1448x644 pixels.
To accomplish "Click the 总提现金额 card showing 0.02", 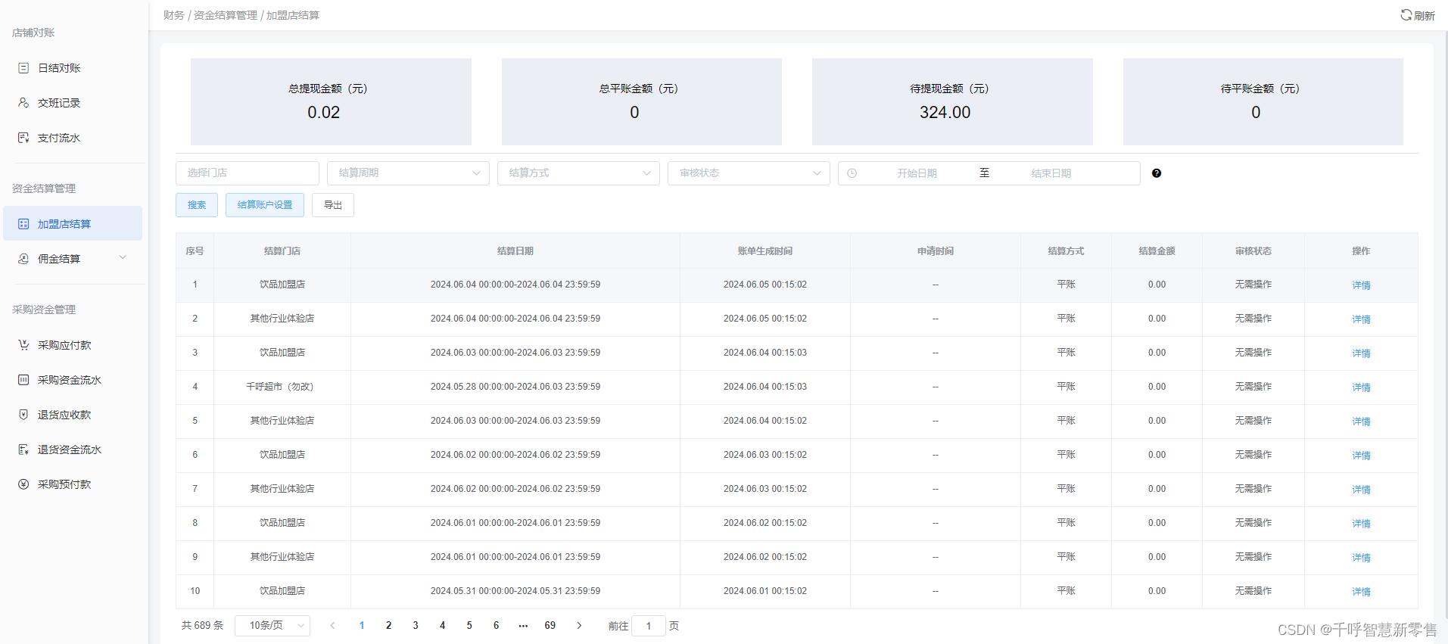I will click(x=331, y=101).
